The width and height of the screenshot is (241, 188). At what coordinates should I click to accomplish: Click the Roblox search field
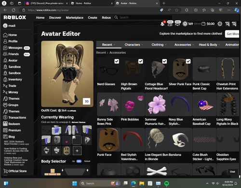tap(143, 17)
